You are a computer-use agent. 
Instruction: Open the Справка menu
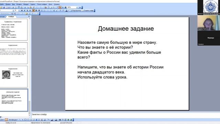57,4
